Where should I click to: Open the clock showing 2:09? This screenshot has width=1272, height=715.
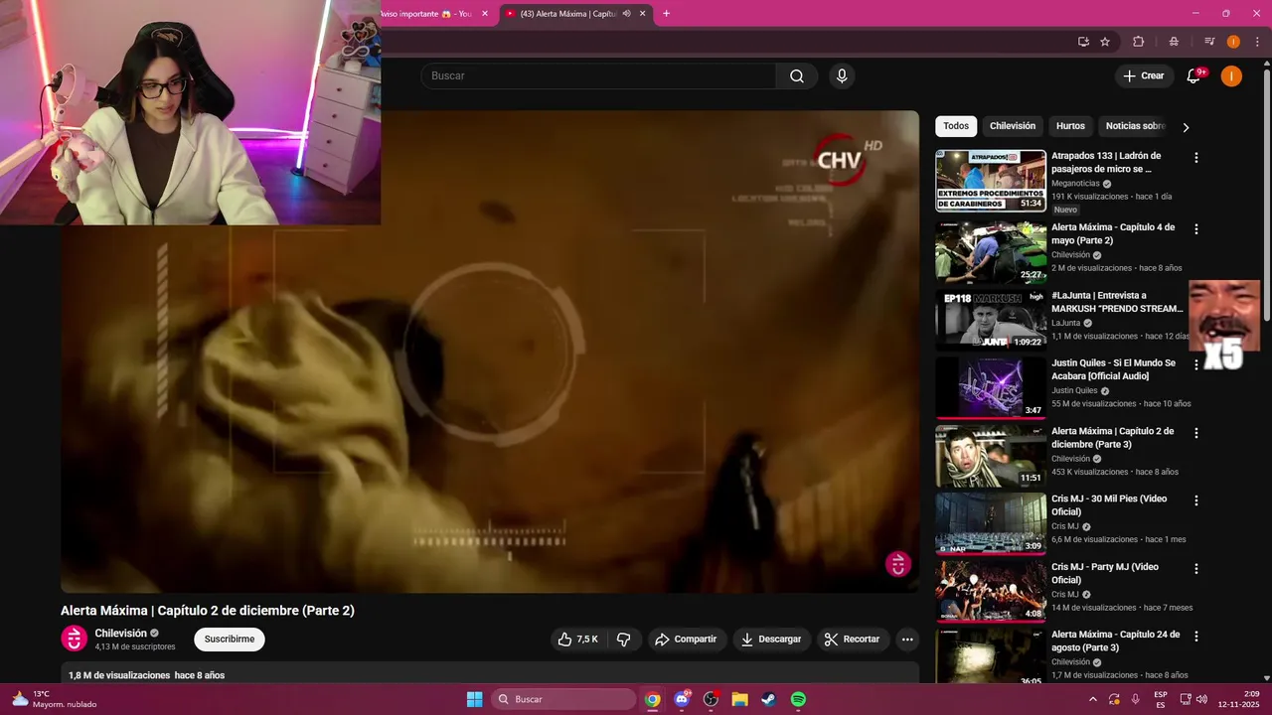coord(1237,699)
